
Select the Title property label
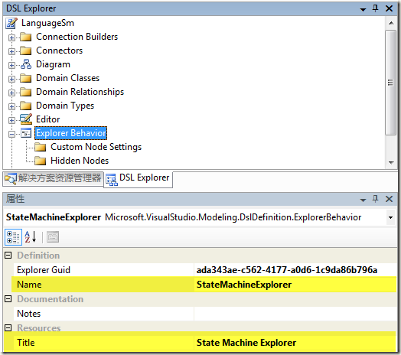[25, 343]
